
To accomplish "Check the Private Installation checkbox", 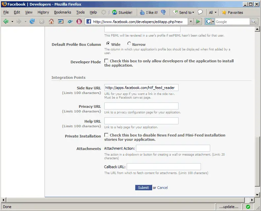I will coord(106,135).
